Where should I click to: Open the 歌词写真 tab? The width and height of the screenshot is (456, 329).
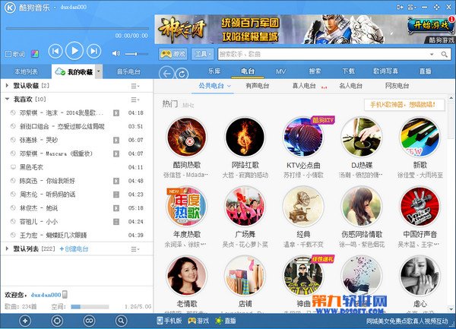click(385, 71)
